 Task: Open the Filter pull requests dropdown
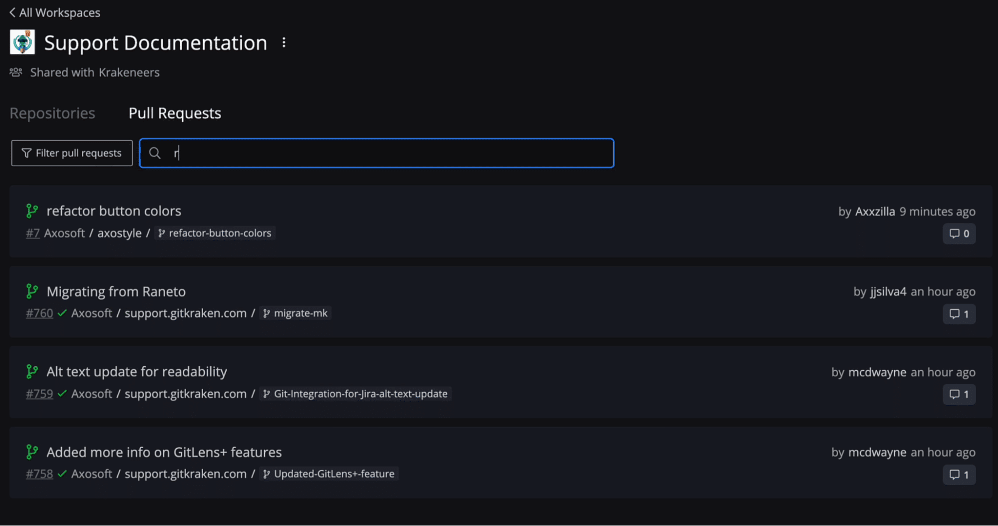pos(71,153)
